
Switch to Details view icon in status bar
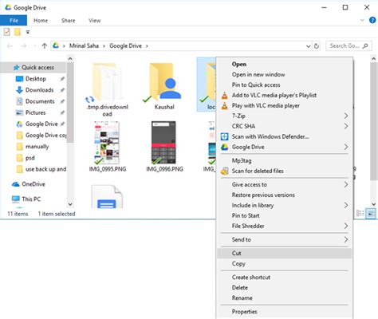point(360,213)
